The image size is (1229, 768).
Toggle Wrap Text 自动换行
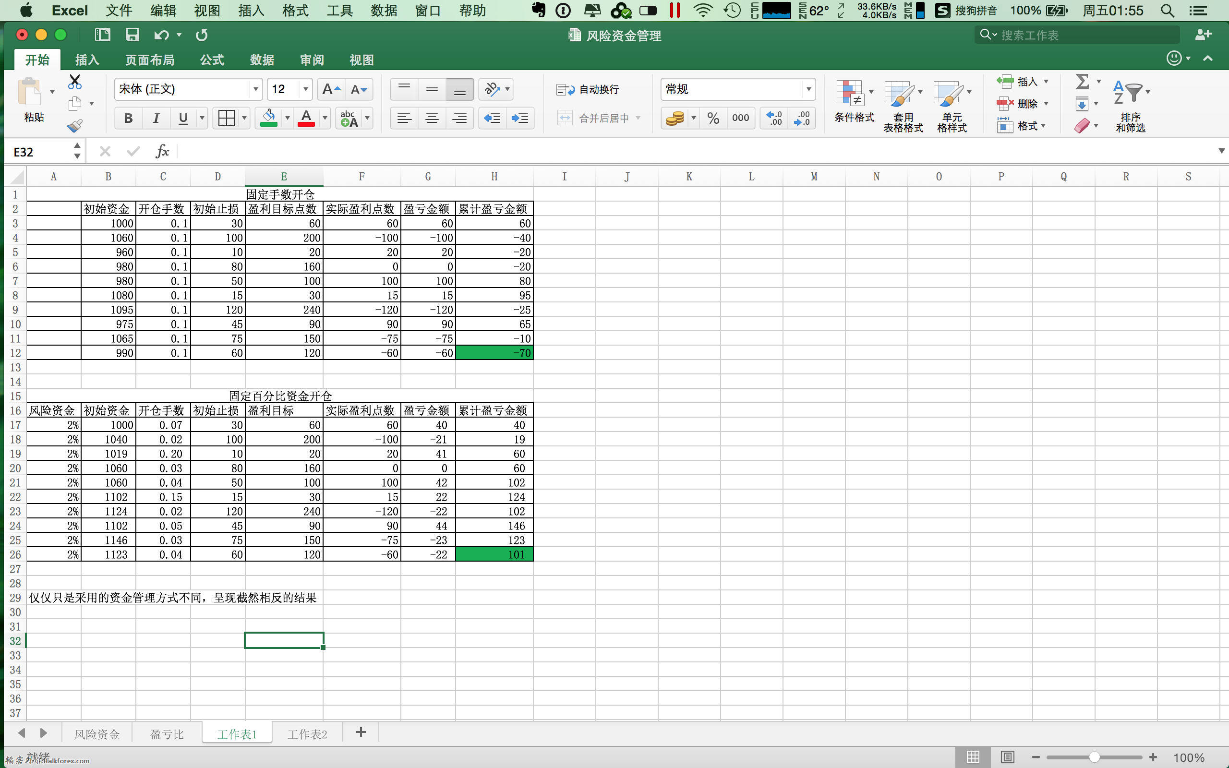[588, 89]
